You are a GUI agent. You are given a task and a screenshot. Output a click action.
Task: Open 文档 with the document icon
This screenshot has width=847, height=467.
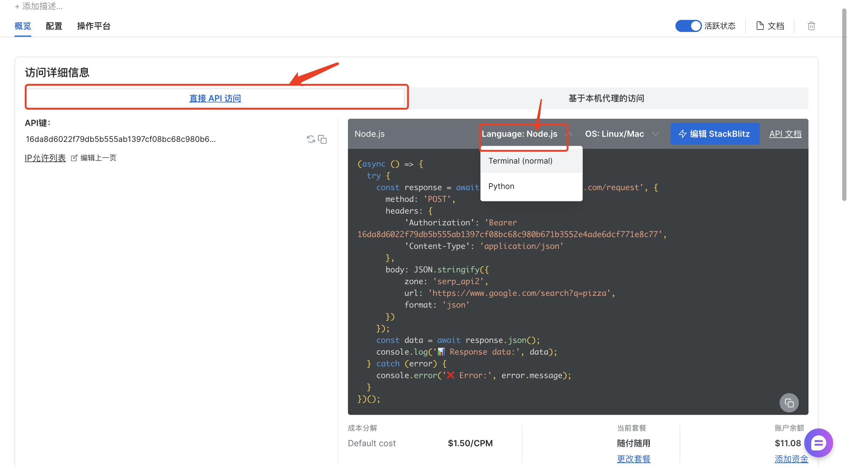coord(770,26)
